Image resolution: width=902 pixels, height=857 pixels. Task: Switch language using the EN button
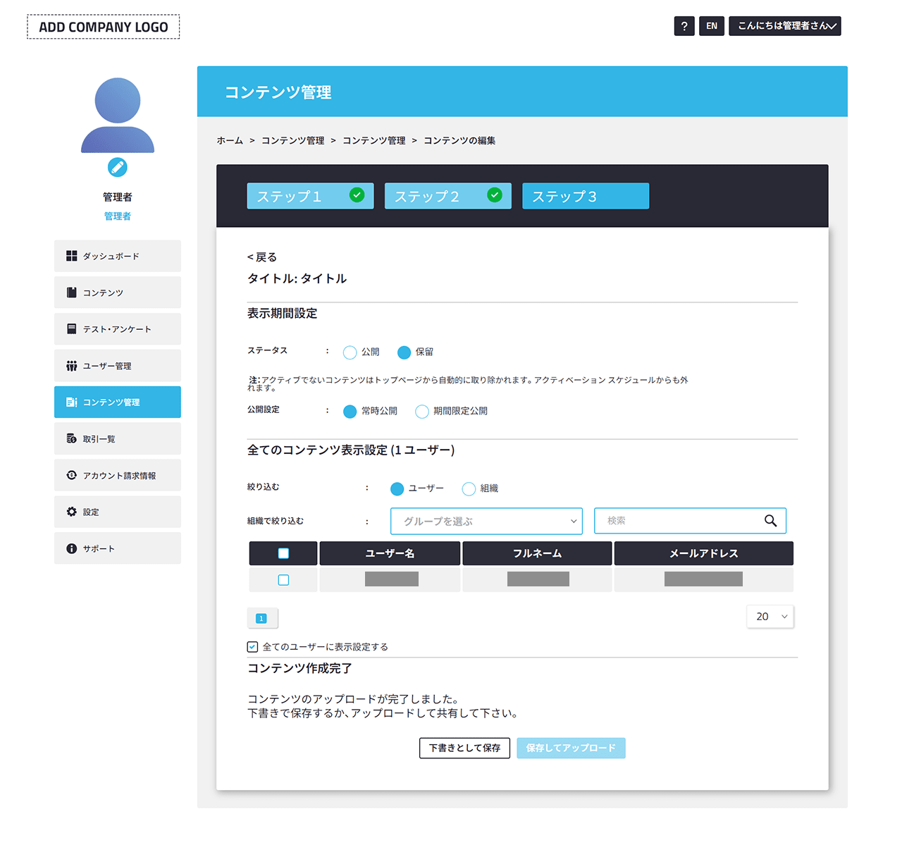pyautogui.click(x=711, y=25)
